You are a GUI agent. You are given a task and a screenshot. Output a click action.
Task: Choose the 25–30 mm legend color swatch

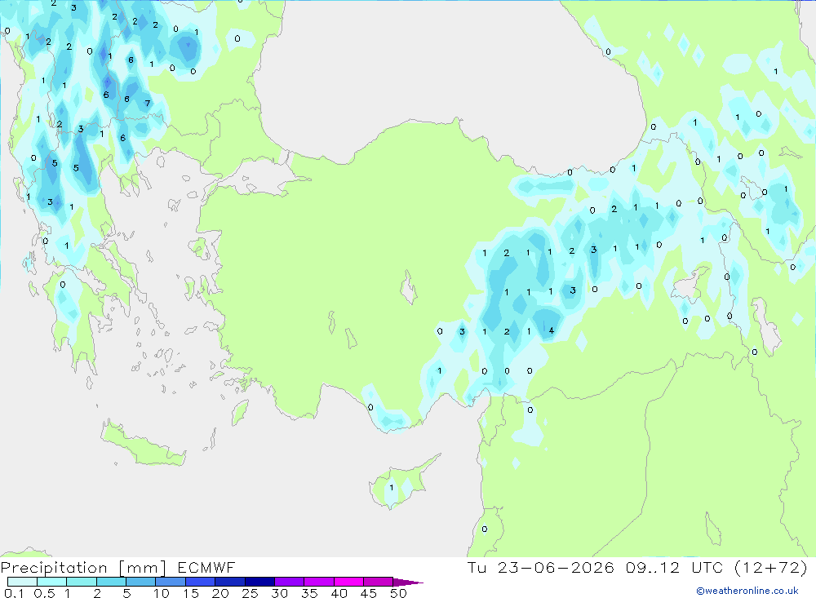click(259, 582)
